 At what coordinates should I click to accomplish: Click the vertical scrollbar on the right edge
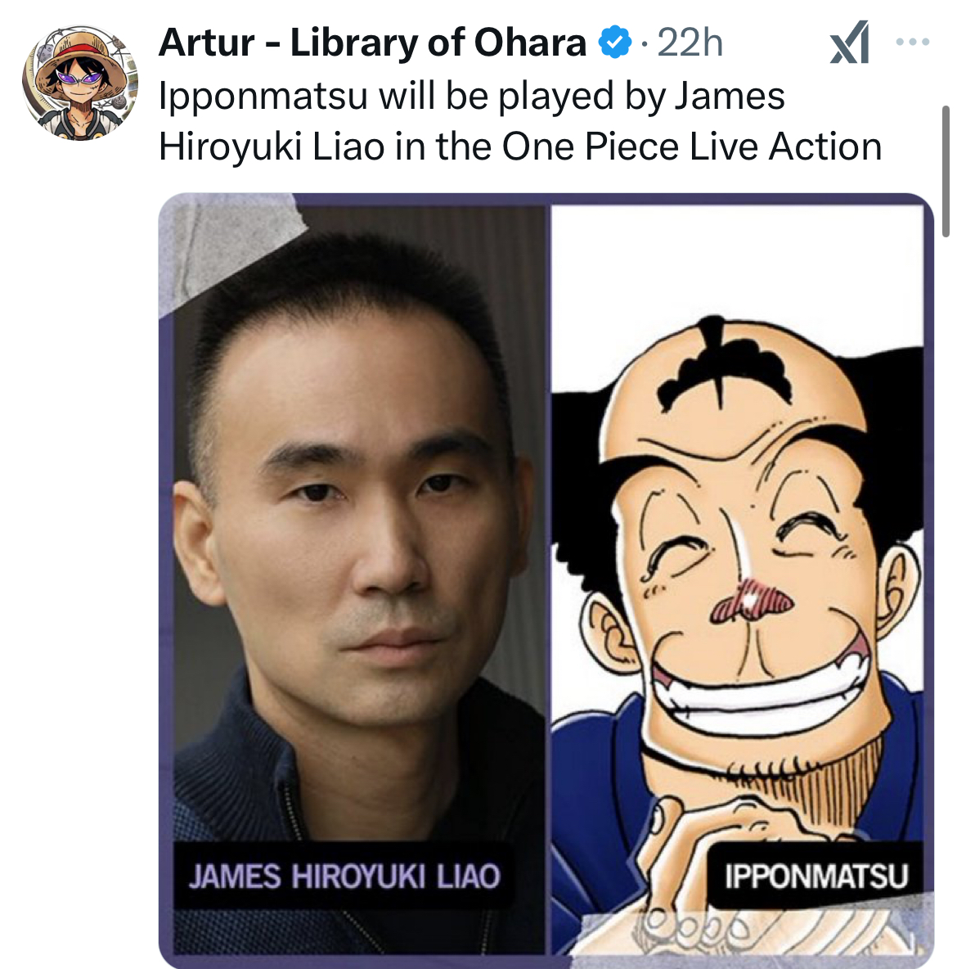(x=946, y=171)
